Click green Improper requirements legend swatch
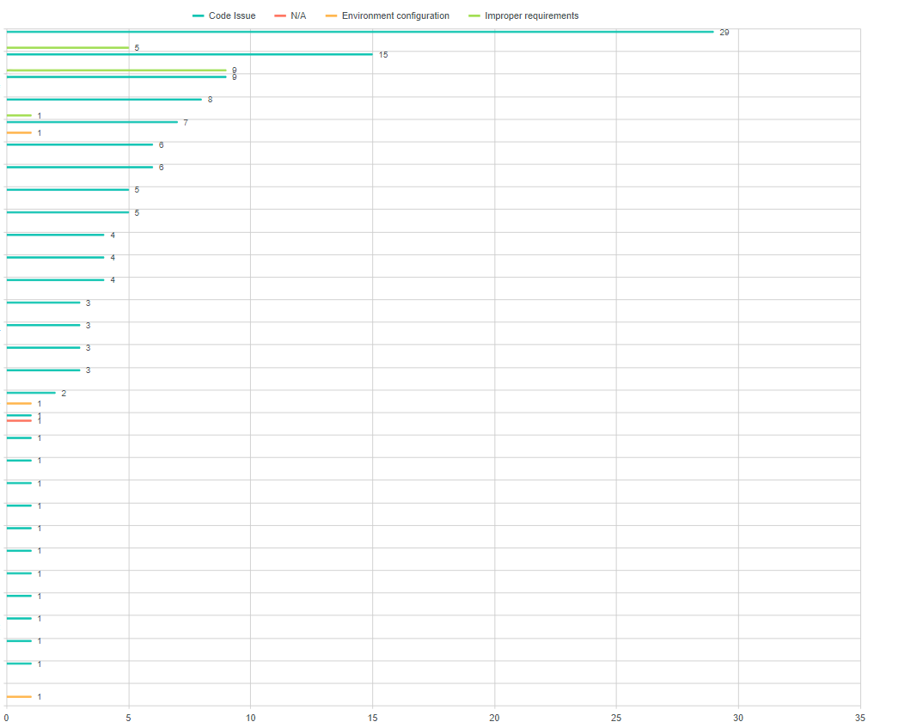 pos(474,15)
